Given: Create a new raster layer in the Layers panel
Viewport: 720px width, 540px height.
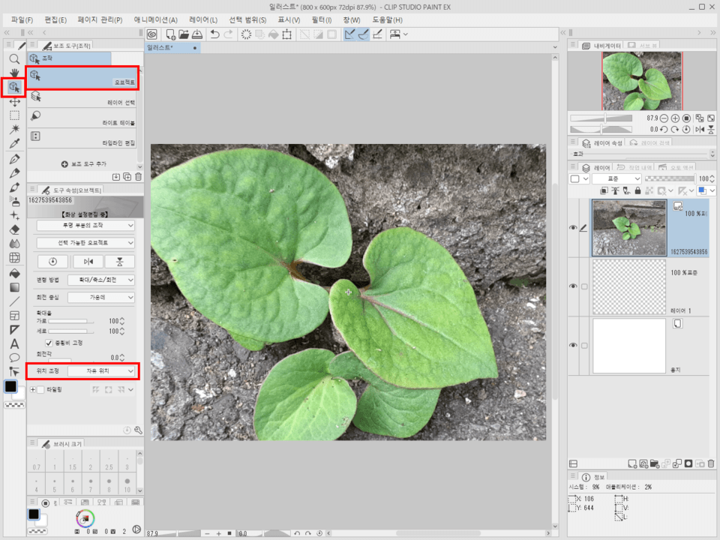Looking at the screenshot, I should click(x=631, y=462).
